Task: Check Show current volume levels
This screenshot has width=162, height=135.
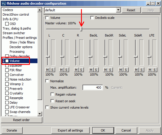Action: [x=47, y=107]
